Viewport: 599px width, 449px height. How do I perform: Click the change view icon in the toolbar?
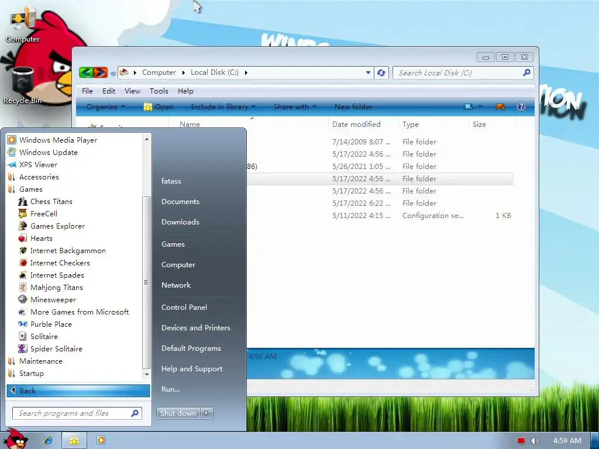click(x=468, y=106)
